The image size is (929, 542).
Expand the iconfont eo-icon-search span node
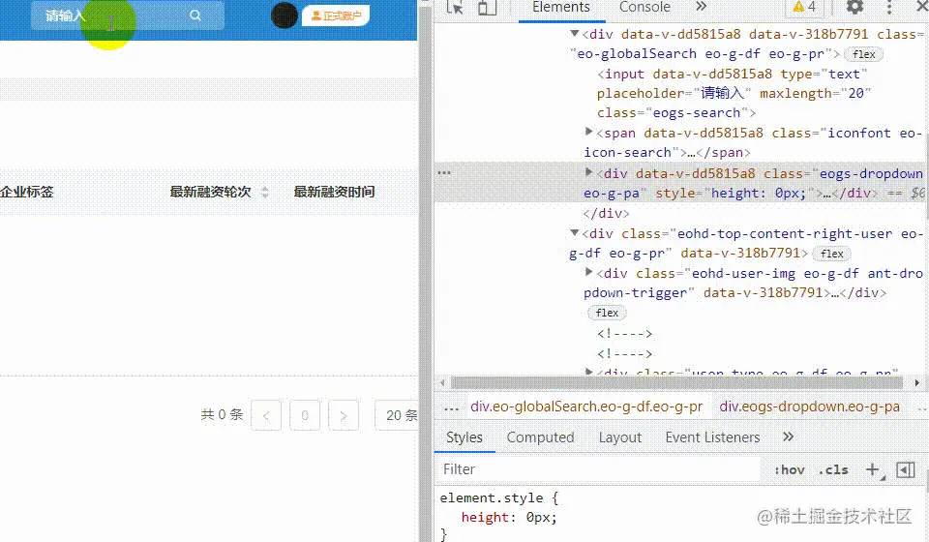(x=588, y=132)
